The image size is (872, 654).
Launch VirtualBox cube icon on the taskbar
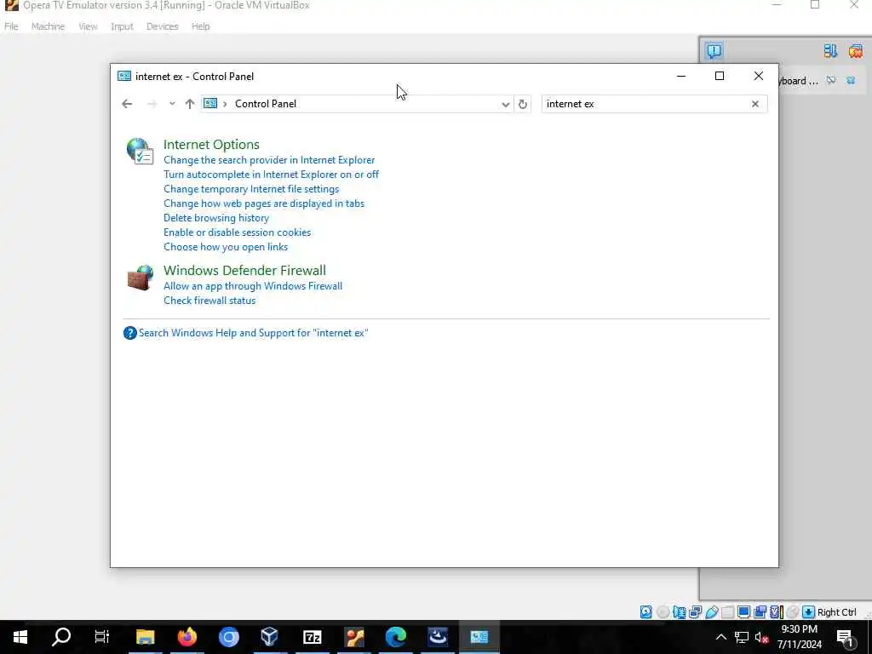coord(270,637)
